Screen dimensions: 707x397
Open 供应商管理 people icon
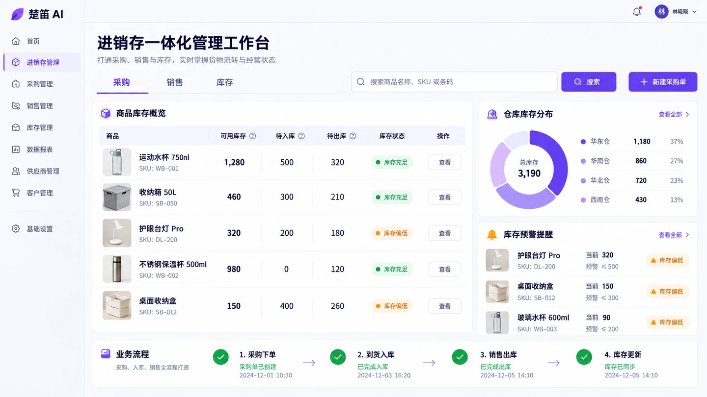coord(16,171)
